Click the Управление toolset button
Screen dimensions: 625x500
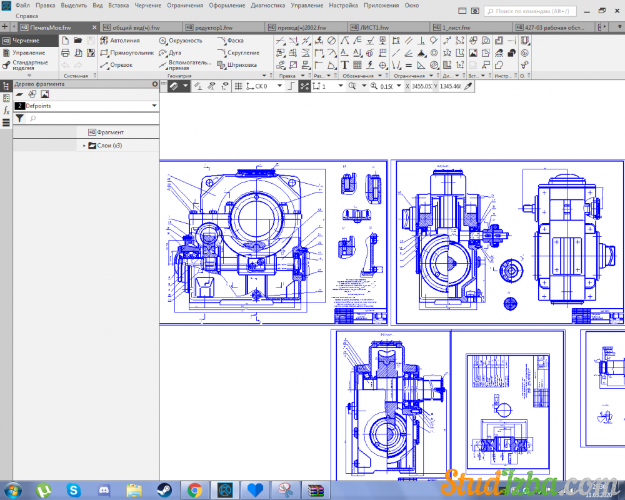(x=28, y=53)
